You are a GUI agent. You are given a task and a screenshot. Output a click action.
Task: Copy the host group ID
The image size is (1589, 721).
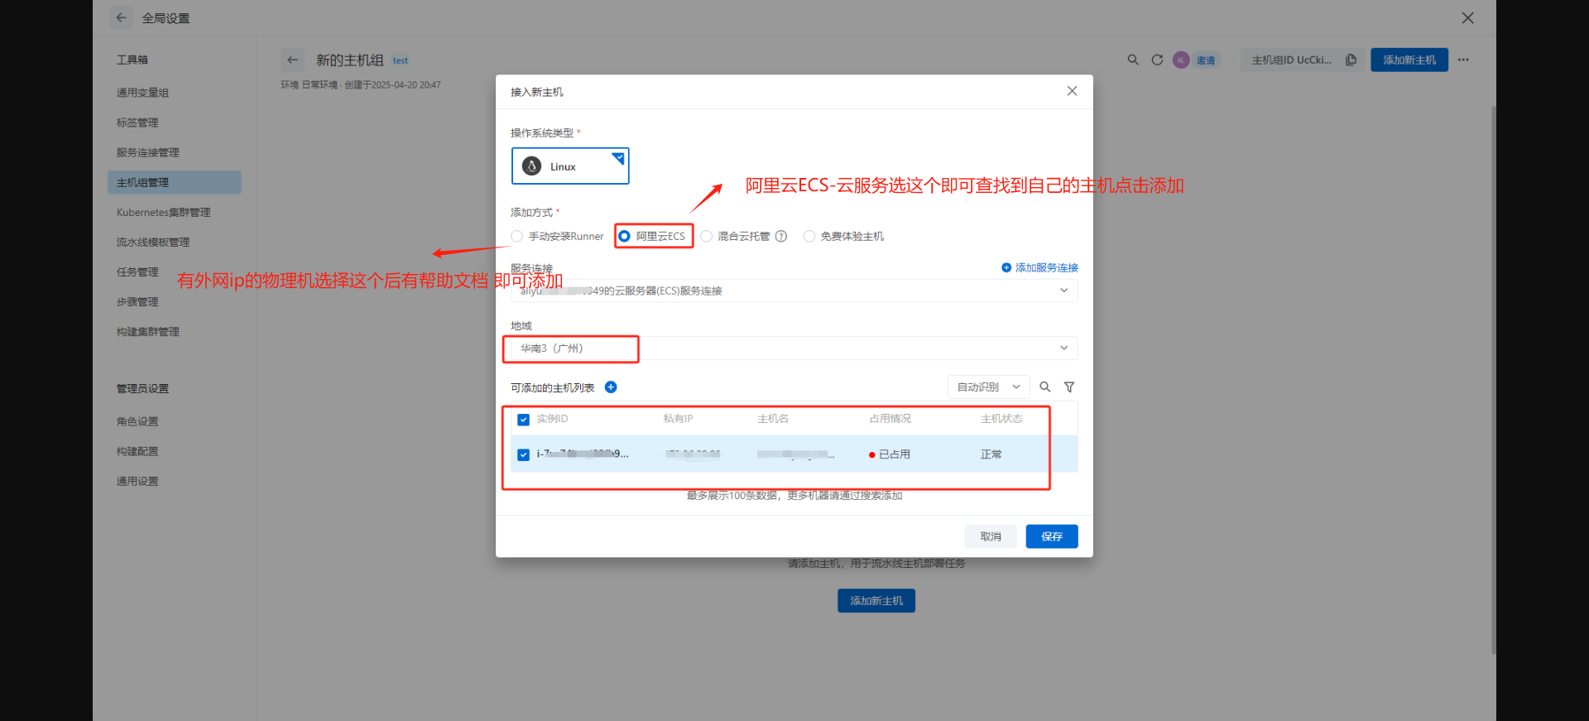[x=1351, y=60]
